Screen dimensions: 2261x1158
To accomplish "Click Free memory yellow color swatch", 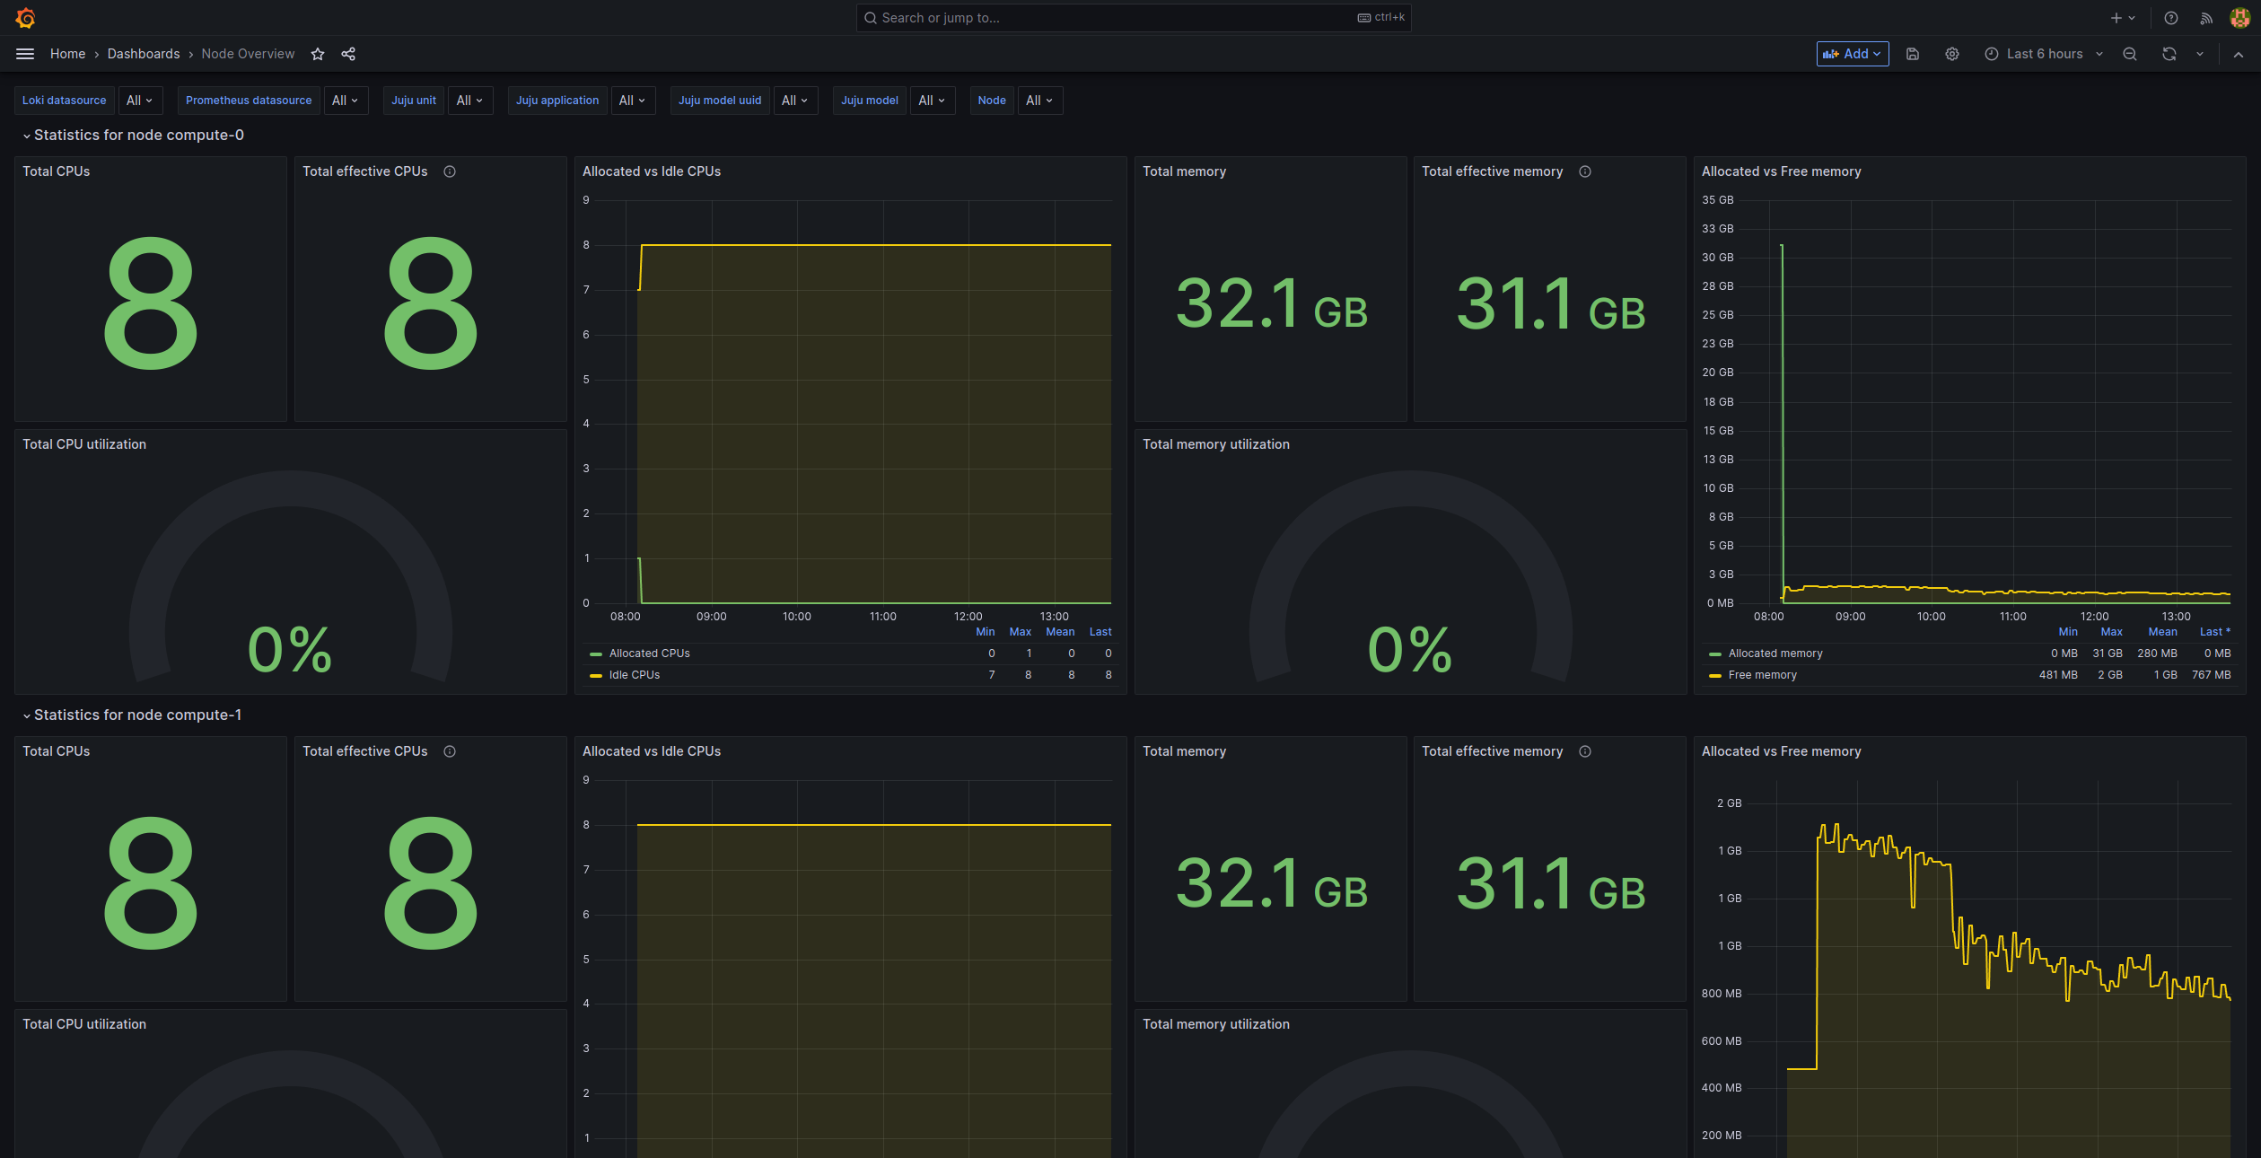I will 1714,676.
